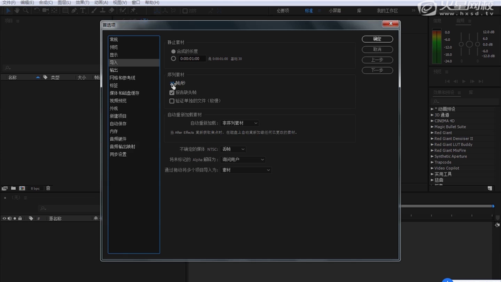The width and height of the screenshot is (501, 282).
Task: Click the trash icon in the project panel
Action: (49, 188)
